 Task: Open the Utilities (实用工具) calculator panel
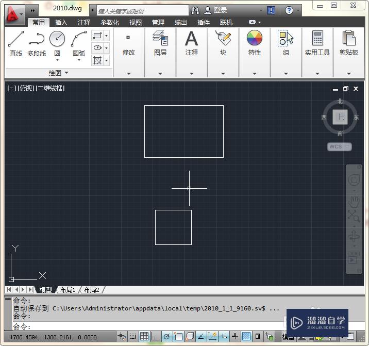click(317, 52)
